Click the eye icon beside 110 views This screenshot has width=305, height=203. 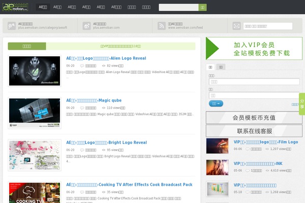[104, 108]
